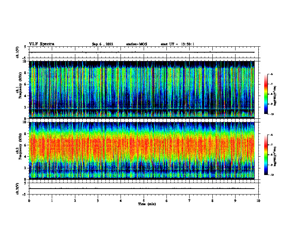
Task: Click the ch.3(V) waveform trace strip
Action: 144,189
